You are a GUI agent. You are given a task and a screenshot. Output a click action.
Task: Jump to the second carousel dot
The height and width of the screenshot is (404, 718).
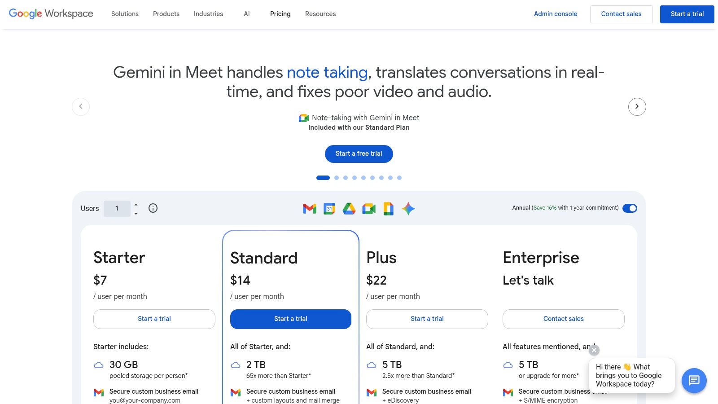point(337,178)
